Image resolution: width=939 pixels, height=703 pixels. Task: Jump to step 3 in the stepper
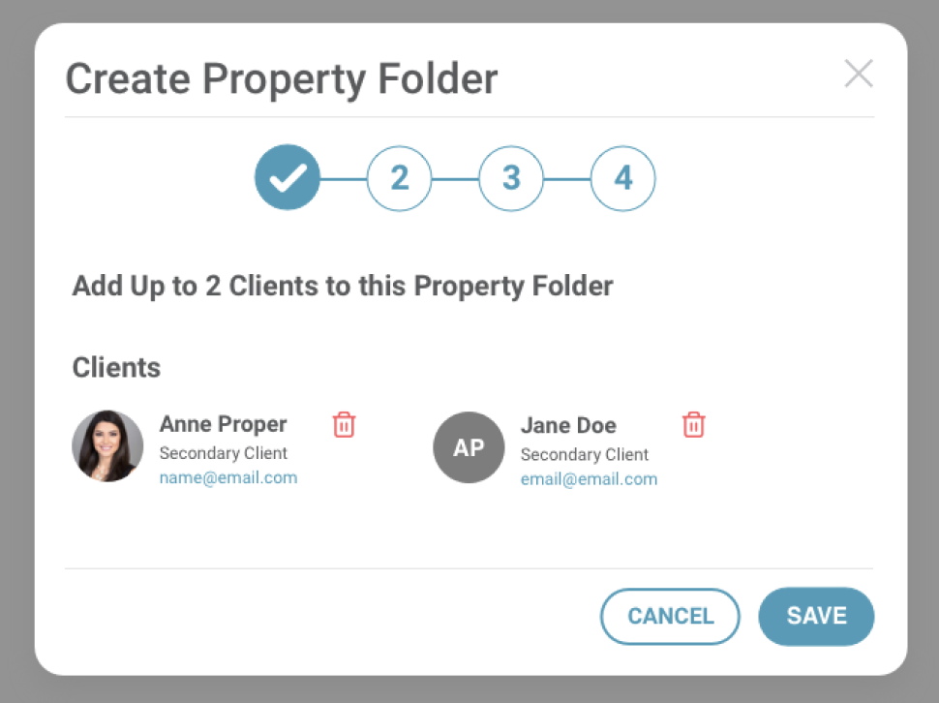511,177
